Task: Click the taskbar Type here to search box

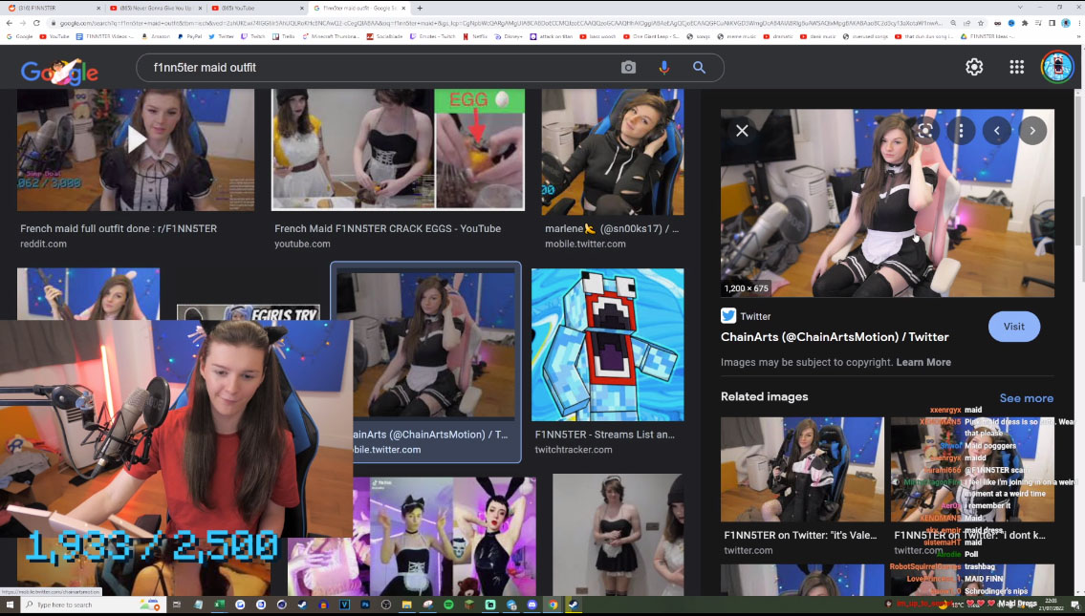Action: (x=94, y=605)
